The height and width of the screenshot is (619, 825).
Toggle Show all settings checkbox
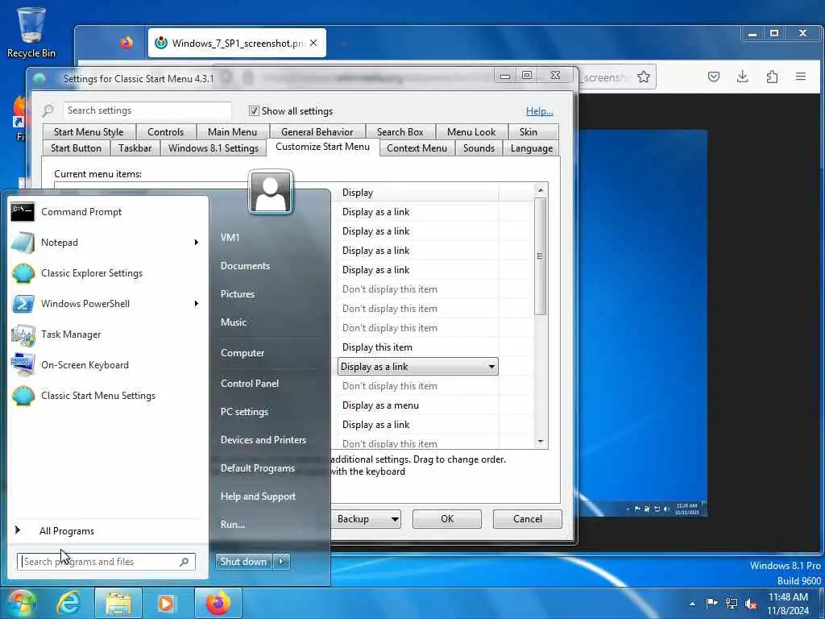coord(254,110)
